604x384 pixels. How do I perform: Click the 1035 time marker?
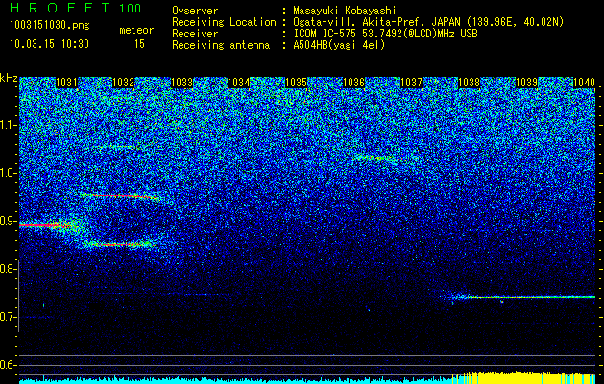point(296,83)
